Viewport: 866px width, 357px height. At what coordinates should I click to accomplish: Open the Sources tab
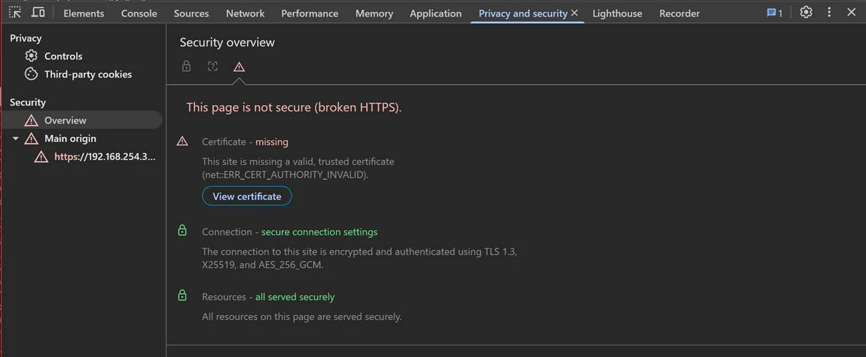(x=191, y=13)
